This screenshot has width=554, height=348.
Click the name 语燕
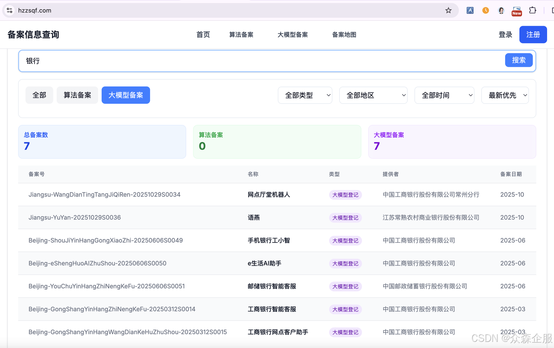pyautogui.click(x=254, y=218)
